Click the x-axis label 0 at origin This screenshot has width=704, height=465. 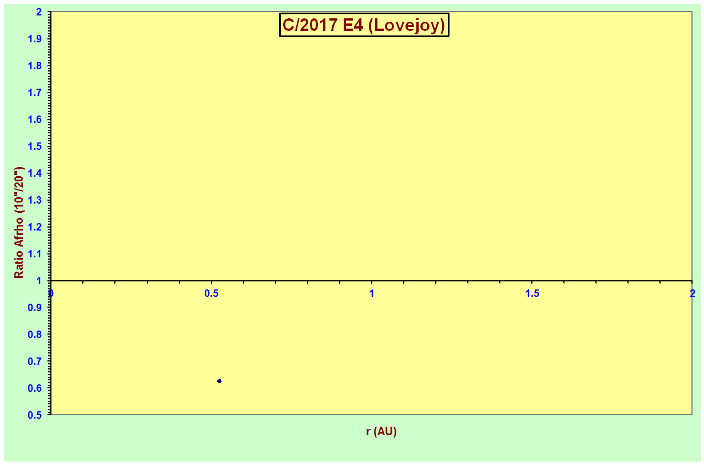coord(51,293)
